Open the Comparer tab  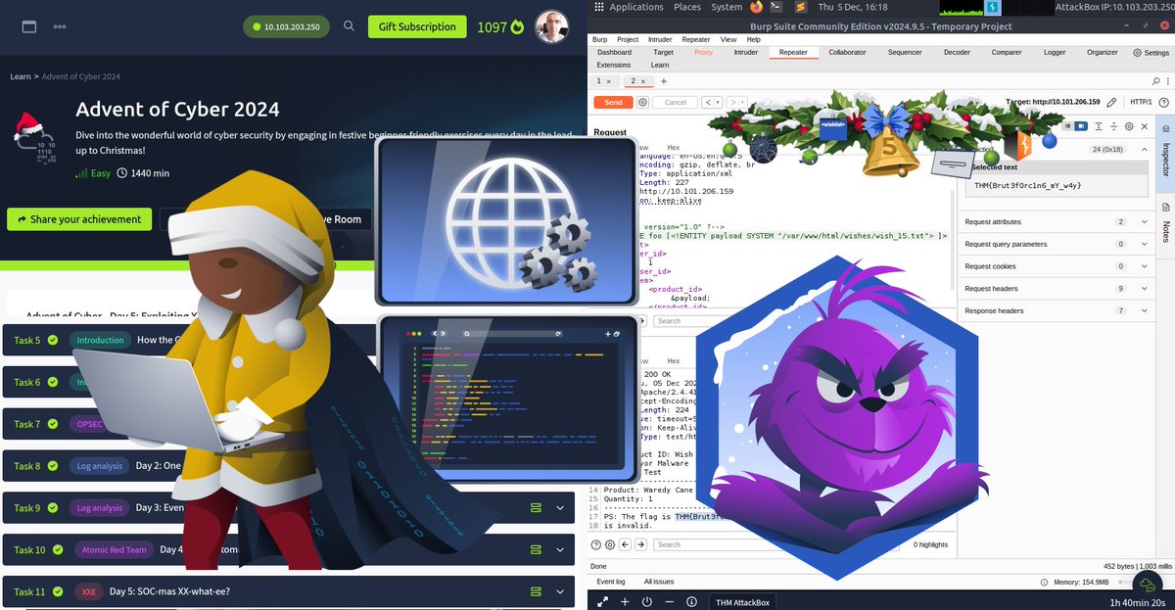(1006, 53)
